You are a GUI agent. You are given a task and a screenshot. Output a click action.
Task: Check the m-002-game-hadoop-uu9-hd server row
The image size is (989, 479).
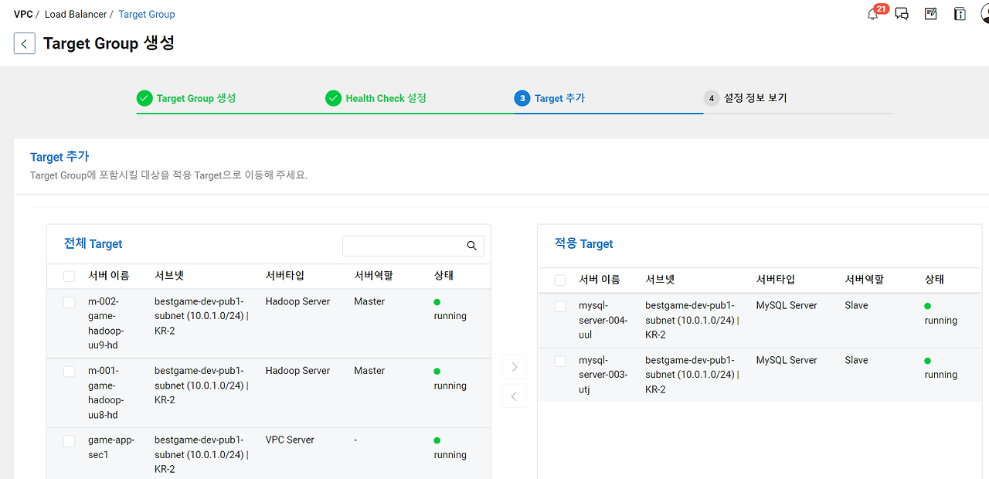(x=70, y=302)
